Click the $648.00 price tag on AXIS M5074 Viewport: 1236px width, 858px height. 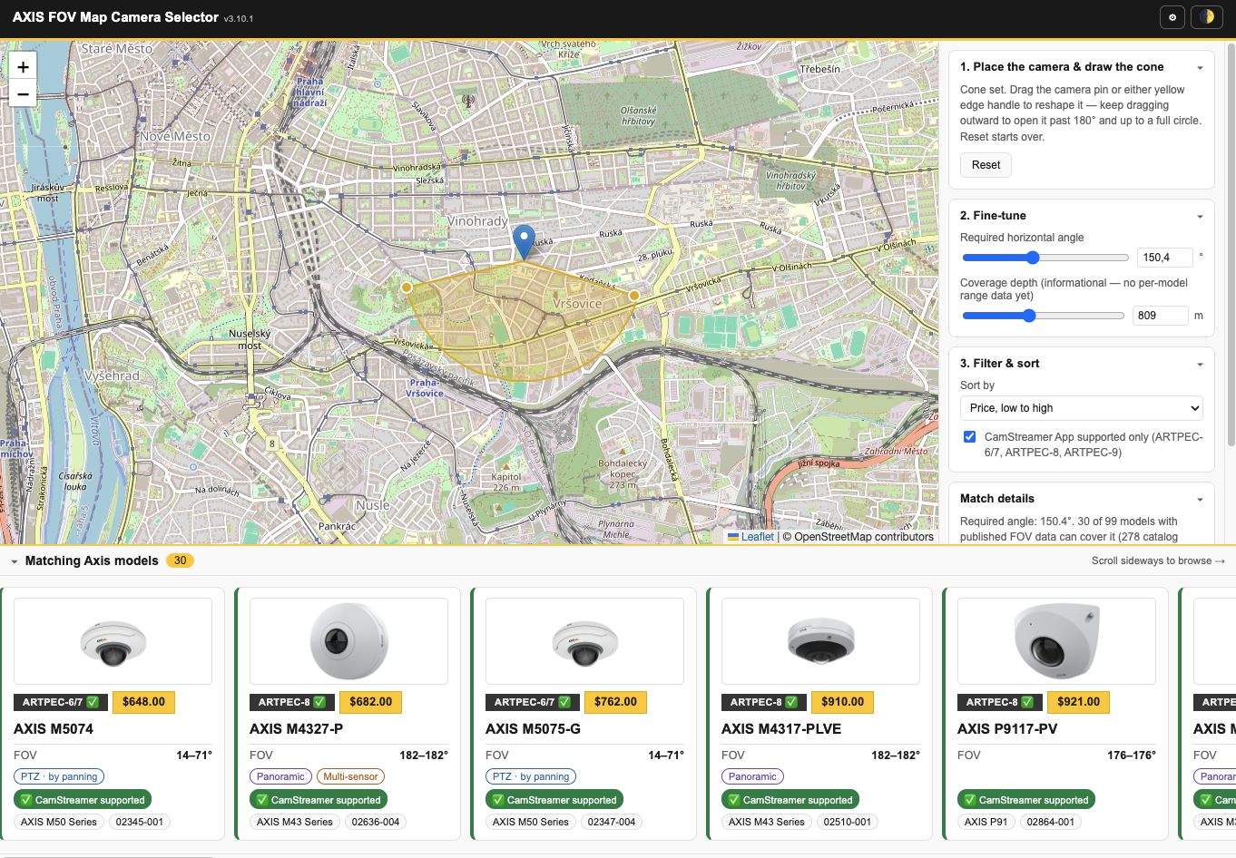[x=143, y=702]
